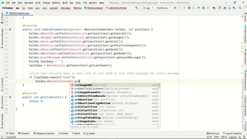
Task: Open the Project tool window
Action: point(2,18)
